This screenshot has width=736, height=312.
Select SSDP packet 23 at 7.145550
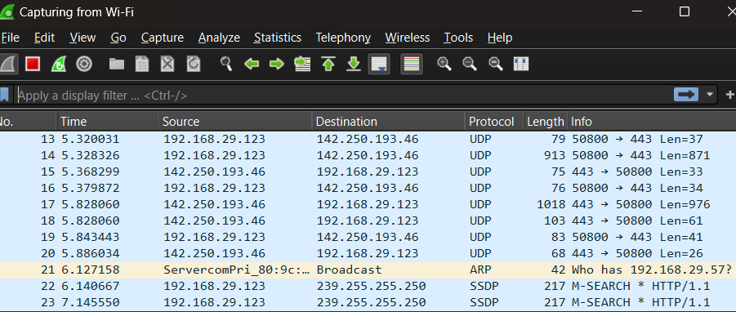point(368,302)
